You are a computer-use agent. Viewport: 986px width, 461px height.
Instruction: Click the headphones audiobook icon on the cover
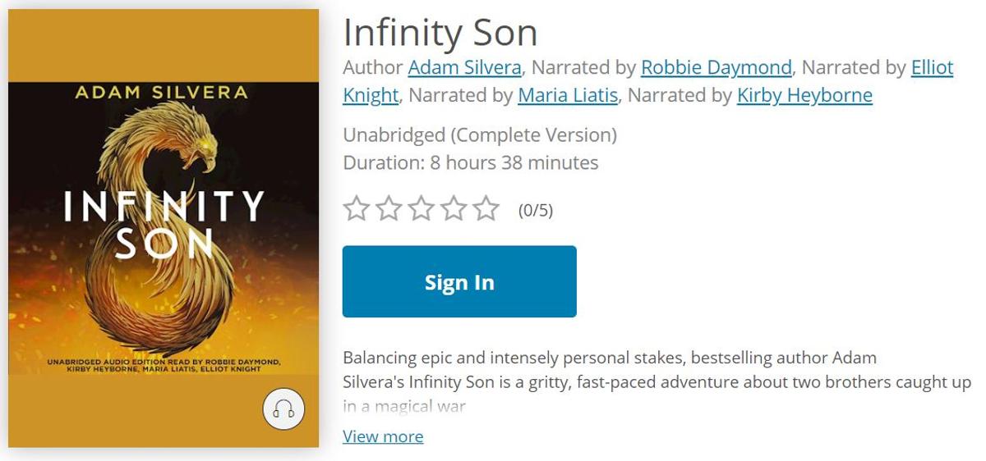[x=283, y=409]
